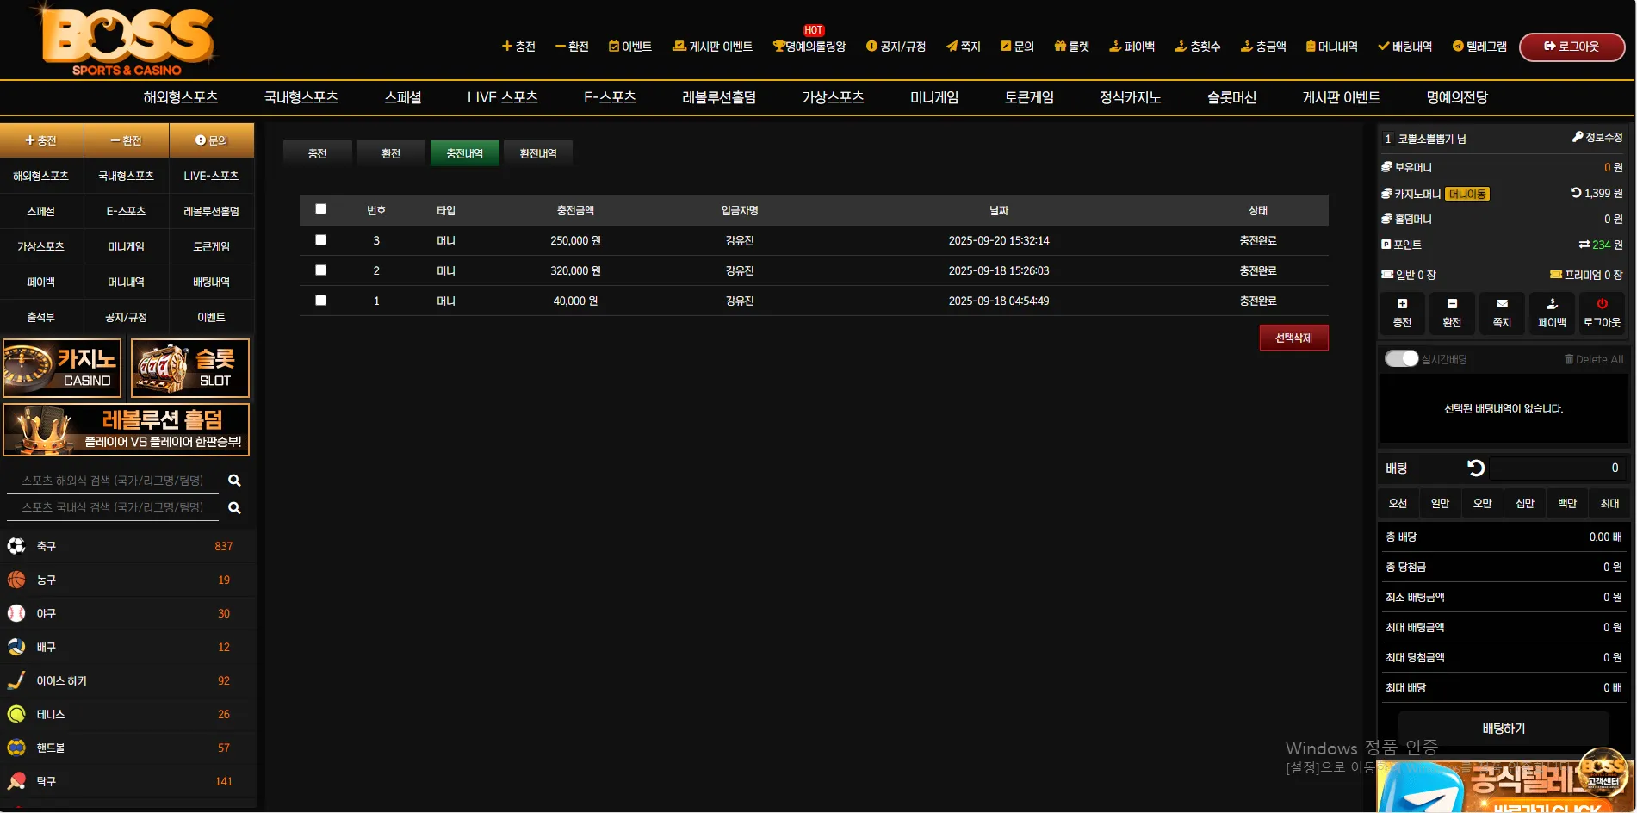The height and width of the screenshot is (813, 1637).
Task: Click the red 선택삭제 button
Action: point(1293,338)
